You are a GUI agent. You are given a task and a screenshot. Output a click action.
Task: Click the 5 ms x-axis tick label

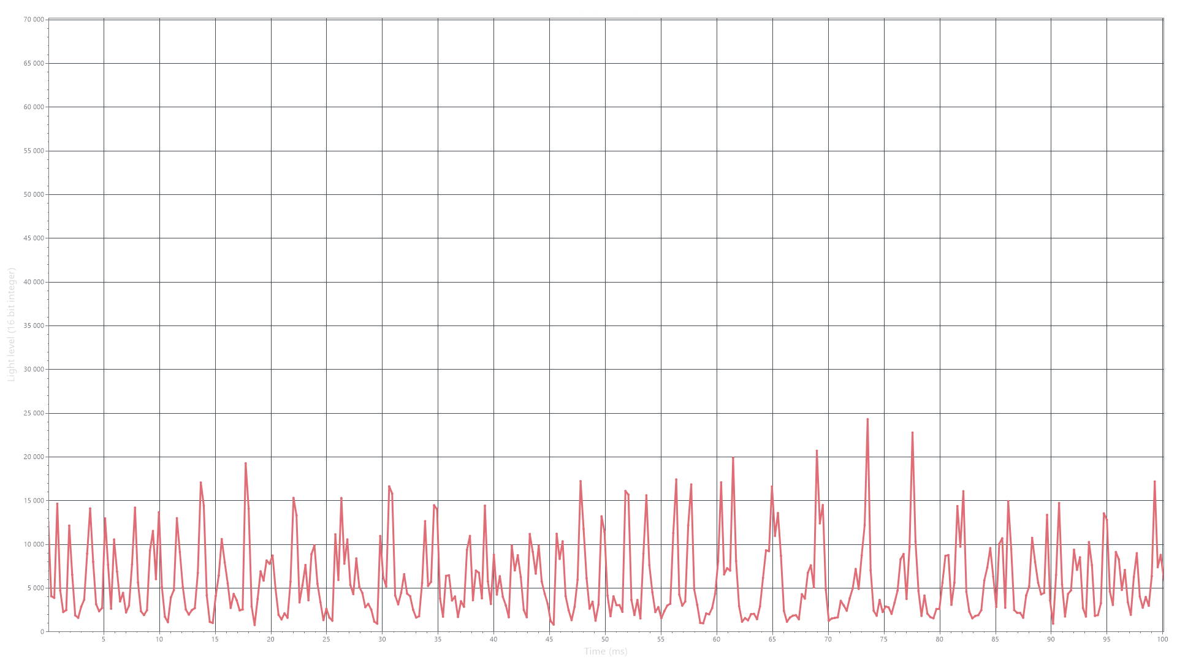click(104, 639)
